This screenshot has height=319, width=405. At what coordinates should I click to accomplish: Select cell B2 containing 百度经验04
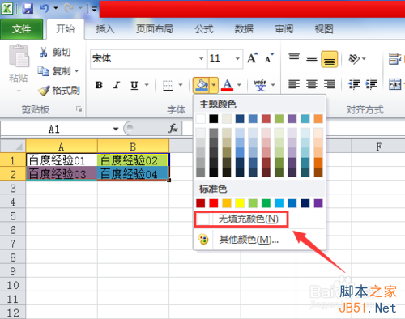133,174
